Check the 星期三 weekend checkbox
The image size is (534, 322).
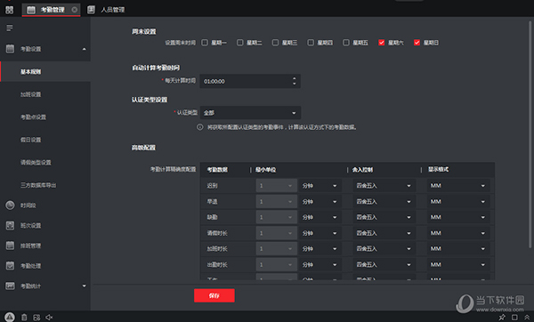pos(276,43)
